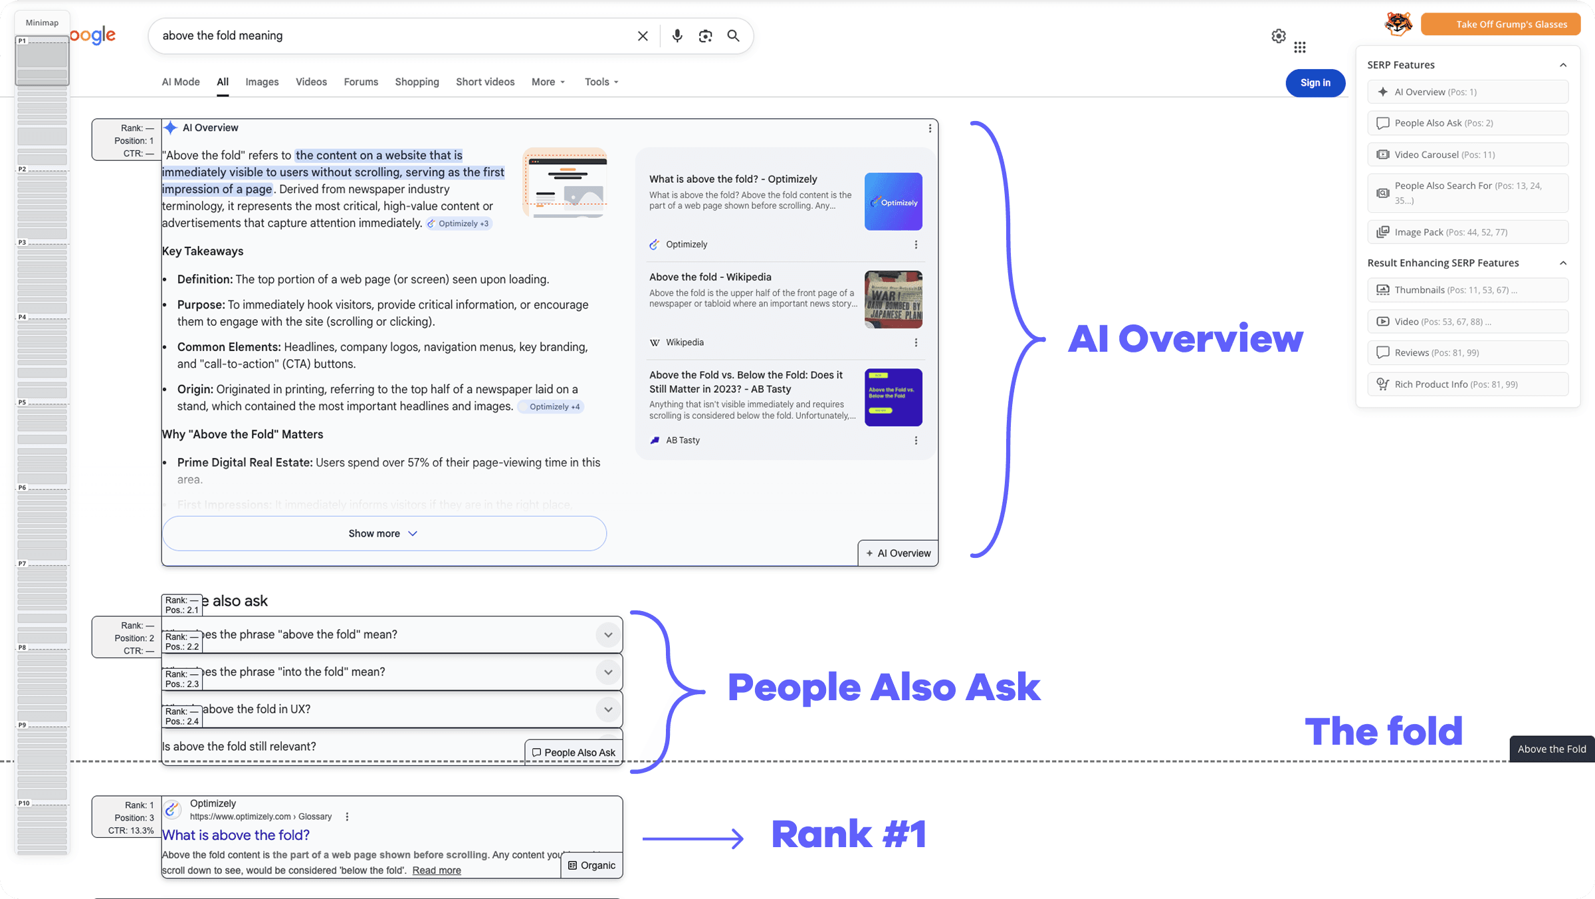Viewport: 1595px width, 899px height.
Task: Expand AI Overview with Show more
Action: [384, 533]
